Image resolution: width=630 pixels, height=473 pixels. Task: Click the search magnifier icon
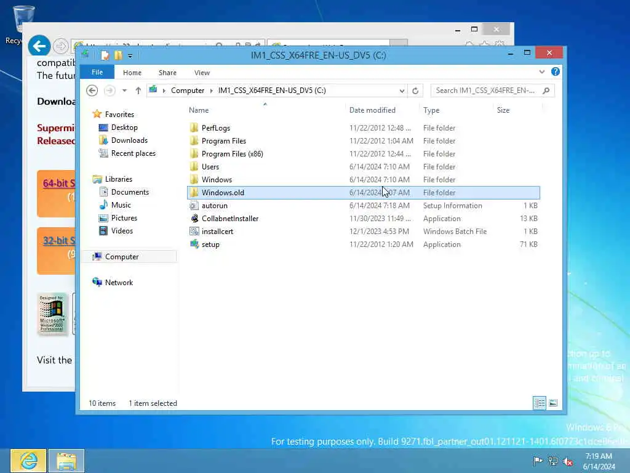546,91
